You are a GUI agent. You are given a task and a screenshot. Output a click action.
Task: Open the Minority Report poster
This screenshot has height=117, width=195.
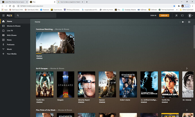point(86,84)
